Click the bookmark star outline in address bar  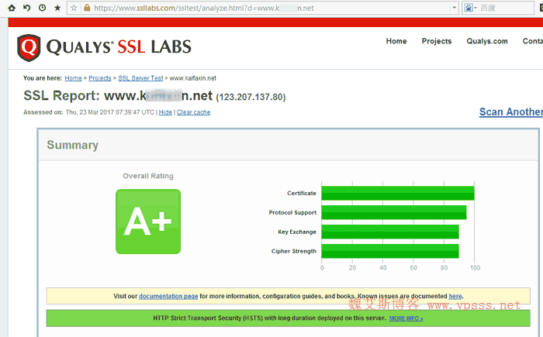coord(74,8)
